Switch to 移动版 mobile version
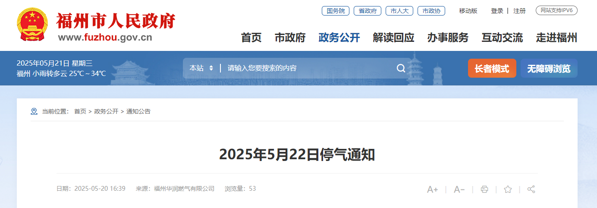 [468, 11]
